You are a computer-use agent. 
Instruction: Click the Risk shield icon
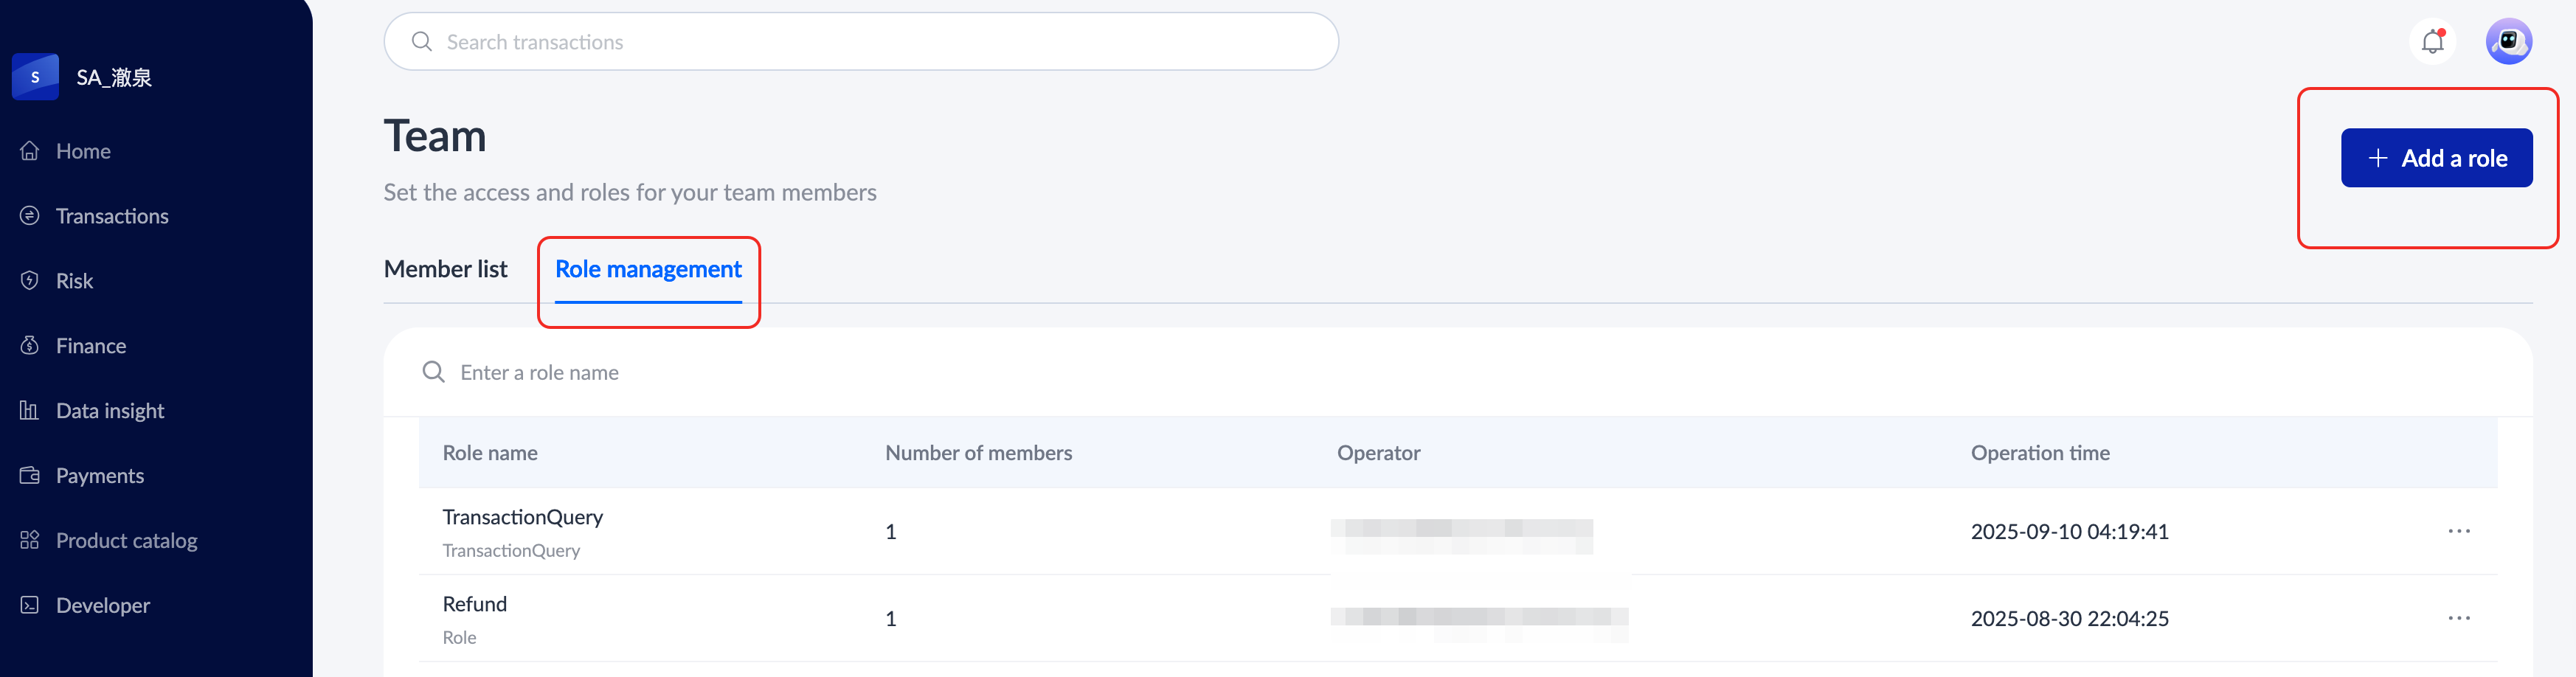click(x=30, y=281)
